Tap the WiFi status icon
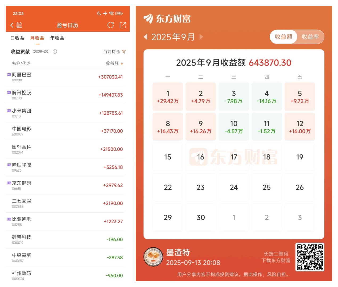 111,13
